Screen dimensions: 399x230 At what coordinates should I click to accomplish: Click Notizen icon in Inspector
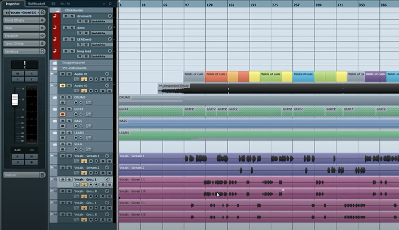pos(43,175)
